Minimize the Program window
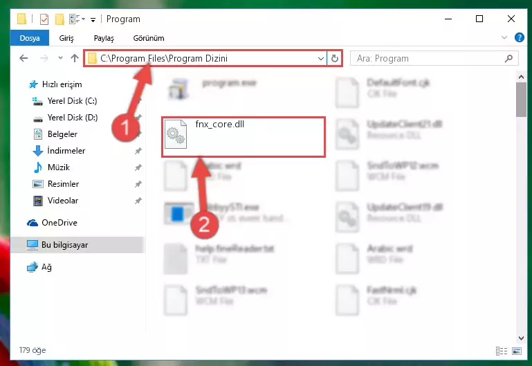The image size is (532, 366). point(448,19)
